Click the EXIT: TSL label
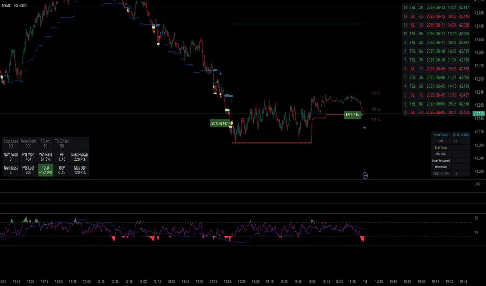The height and width of the screenshot is (286, 486). coord(353,115)
